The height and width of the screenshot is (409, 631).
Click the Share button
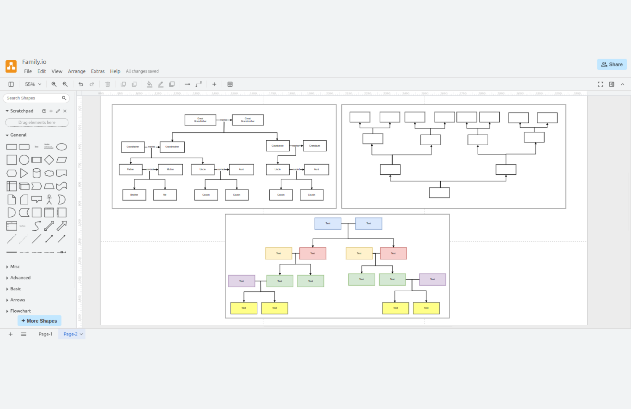(612, 65)
